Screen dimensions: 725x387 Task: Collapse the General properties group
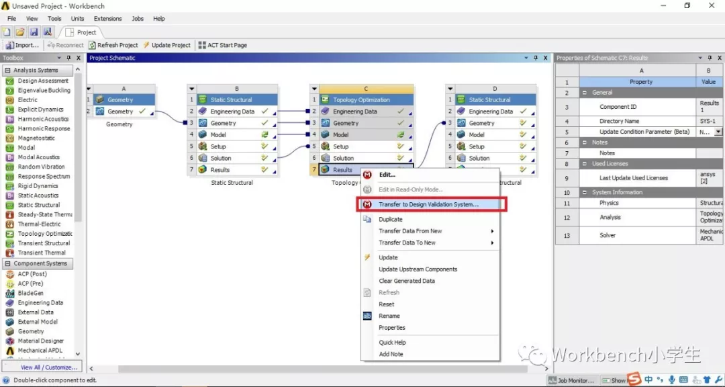pyautogui.click(x=584, y=93)
